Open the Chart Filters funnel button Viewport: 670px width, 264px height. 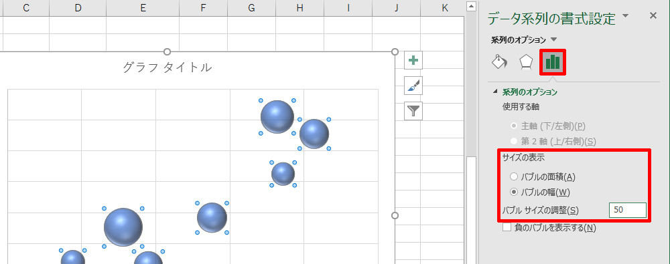(413, 112)
